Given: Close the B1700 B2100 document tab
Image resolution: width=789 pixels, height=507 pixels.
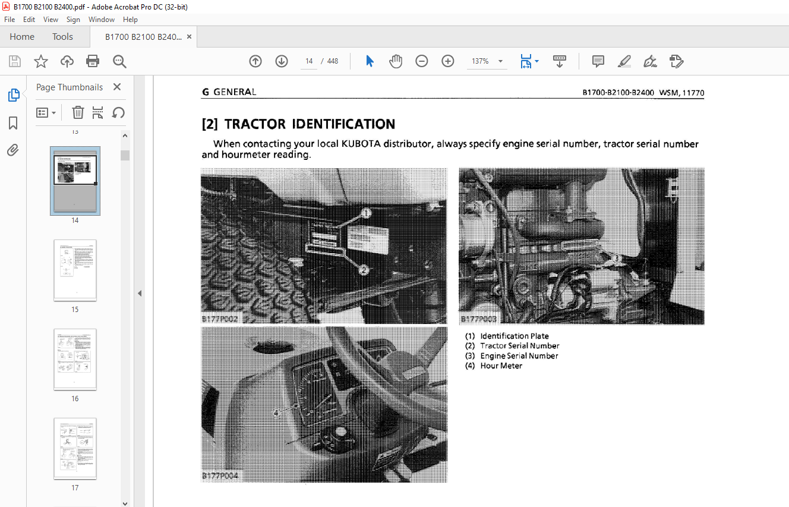Looking at the screenshot, I should [x=189, y=37].
